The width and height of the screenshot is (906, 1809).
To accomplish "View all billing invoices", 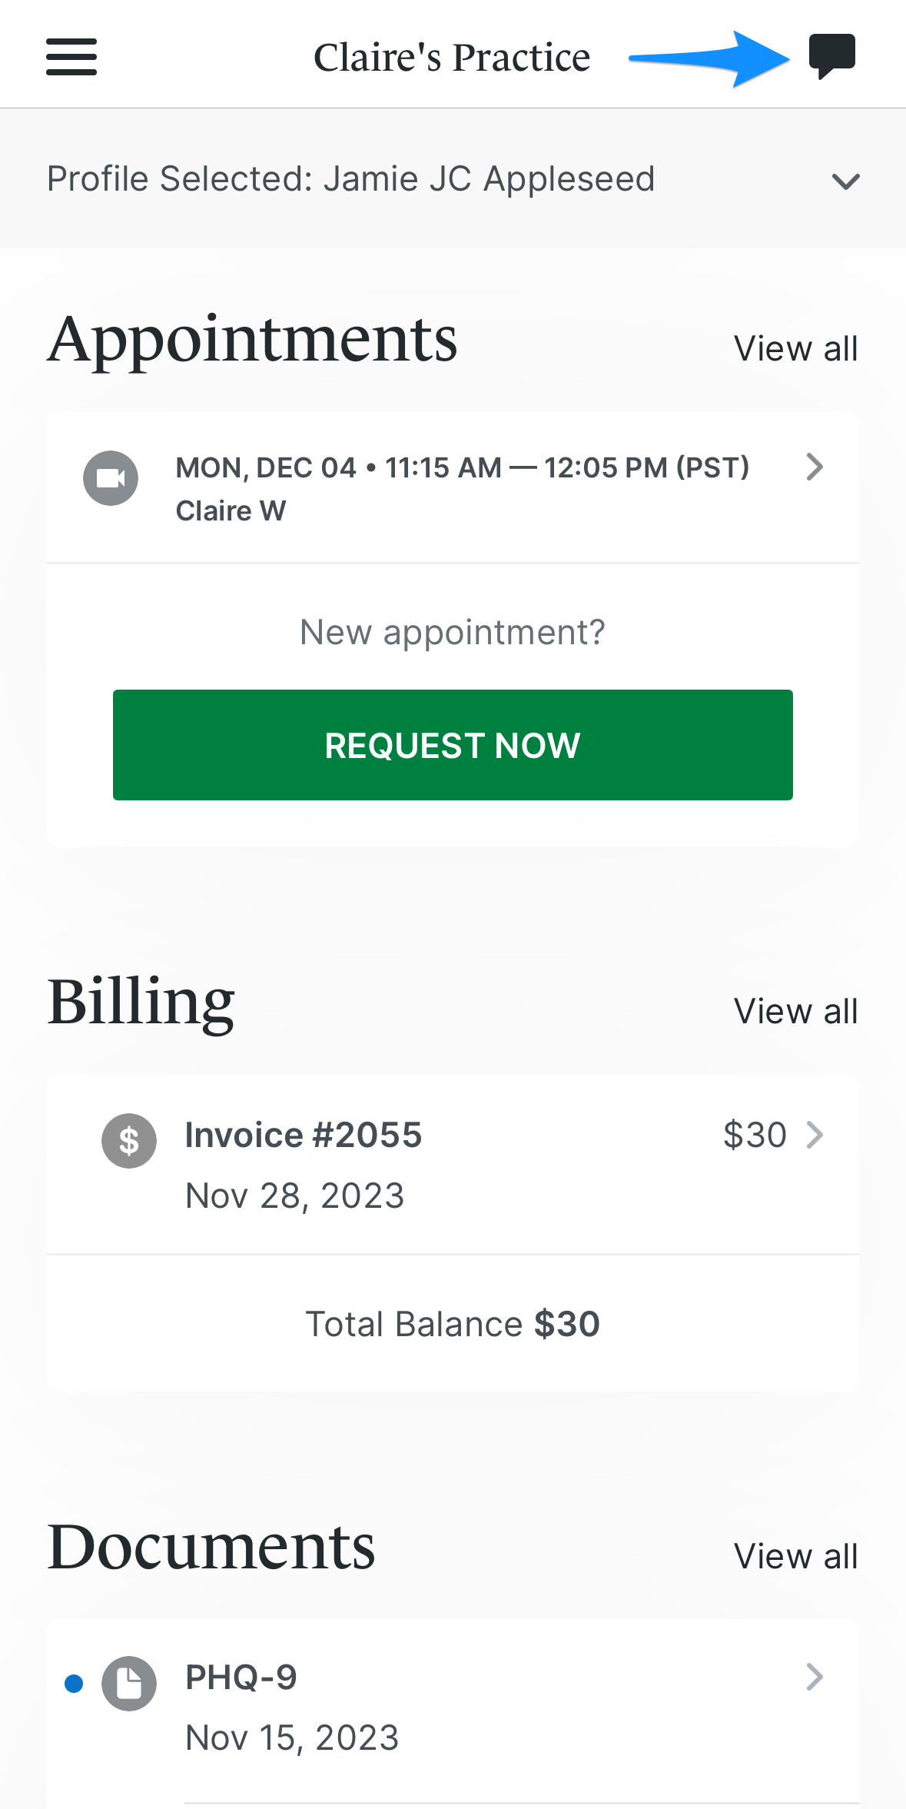I will point(796,1011).
